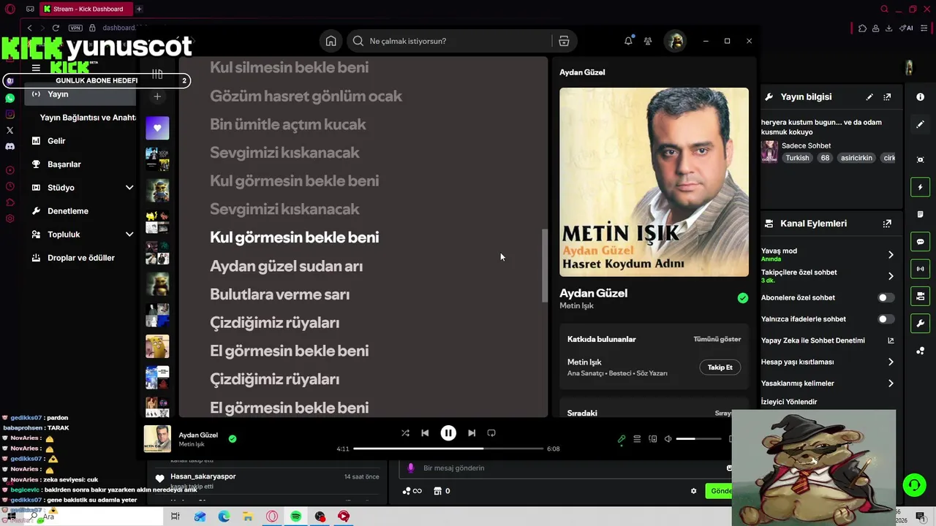Jump to lyric 'Gözüm hasret gönlüm ocak'
Screen dimensions: 936x526
pyautogui.click(x=306, y=96)
